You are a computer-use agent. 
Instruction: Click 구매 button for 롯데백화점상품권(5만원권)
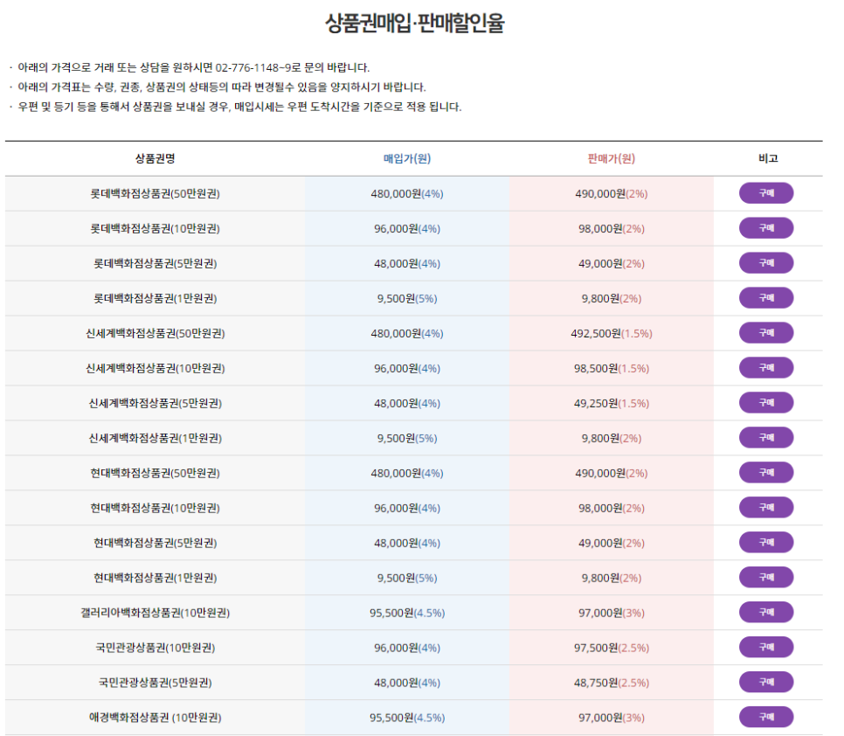coord(766,263)
